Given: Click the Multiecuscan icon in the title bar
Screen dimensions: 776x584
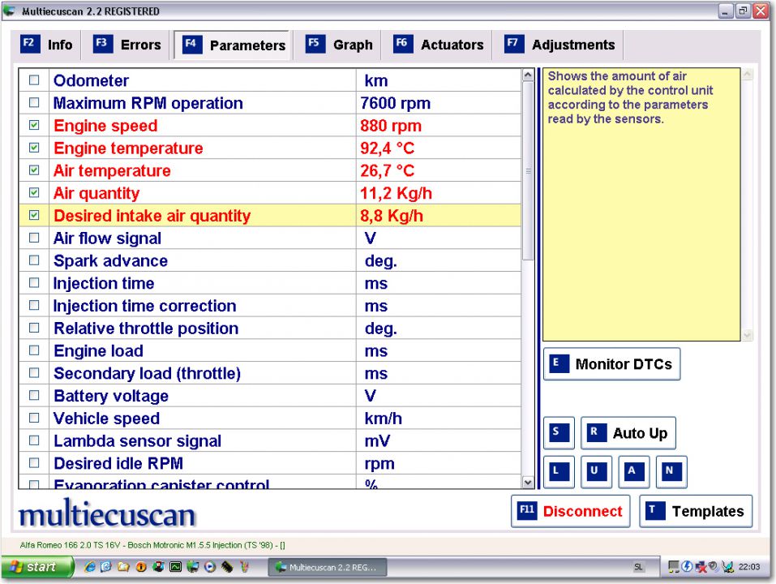Looking at the screenshot, I should [x=10, y=11].
